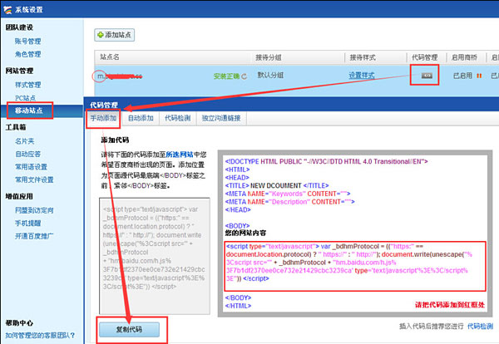Screen dimensions: 499x344
Task: Click the 代码管理 dialog title
Action: (x=104, y=105)
